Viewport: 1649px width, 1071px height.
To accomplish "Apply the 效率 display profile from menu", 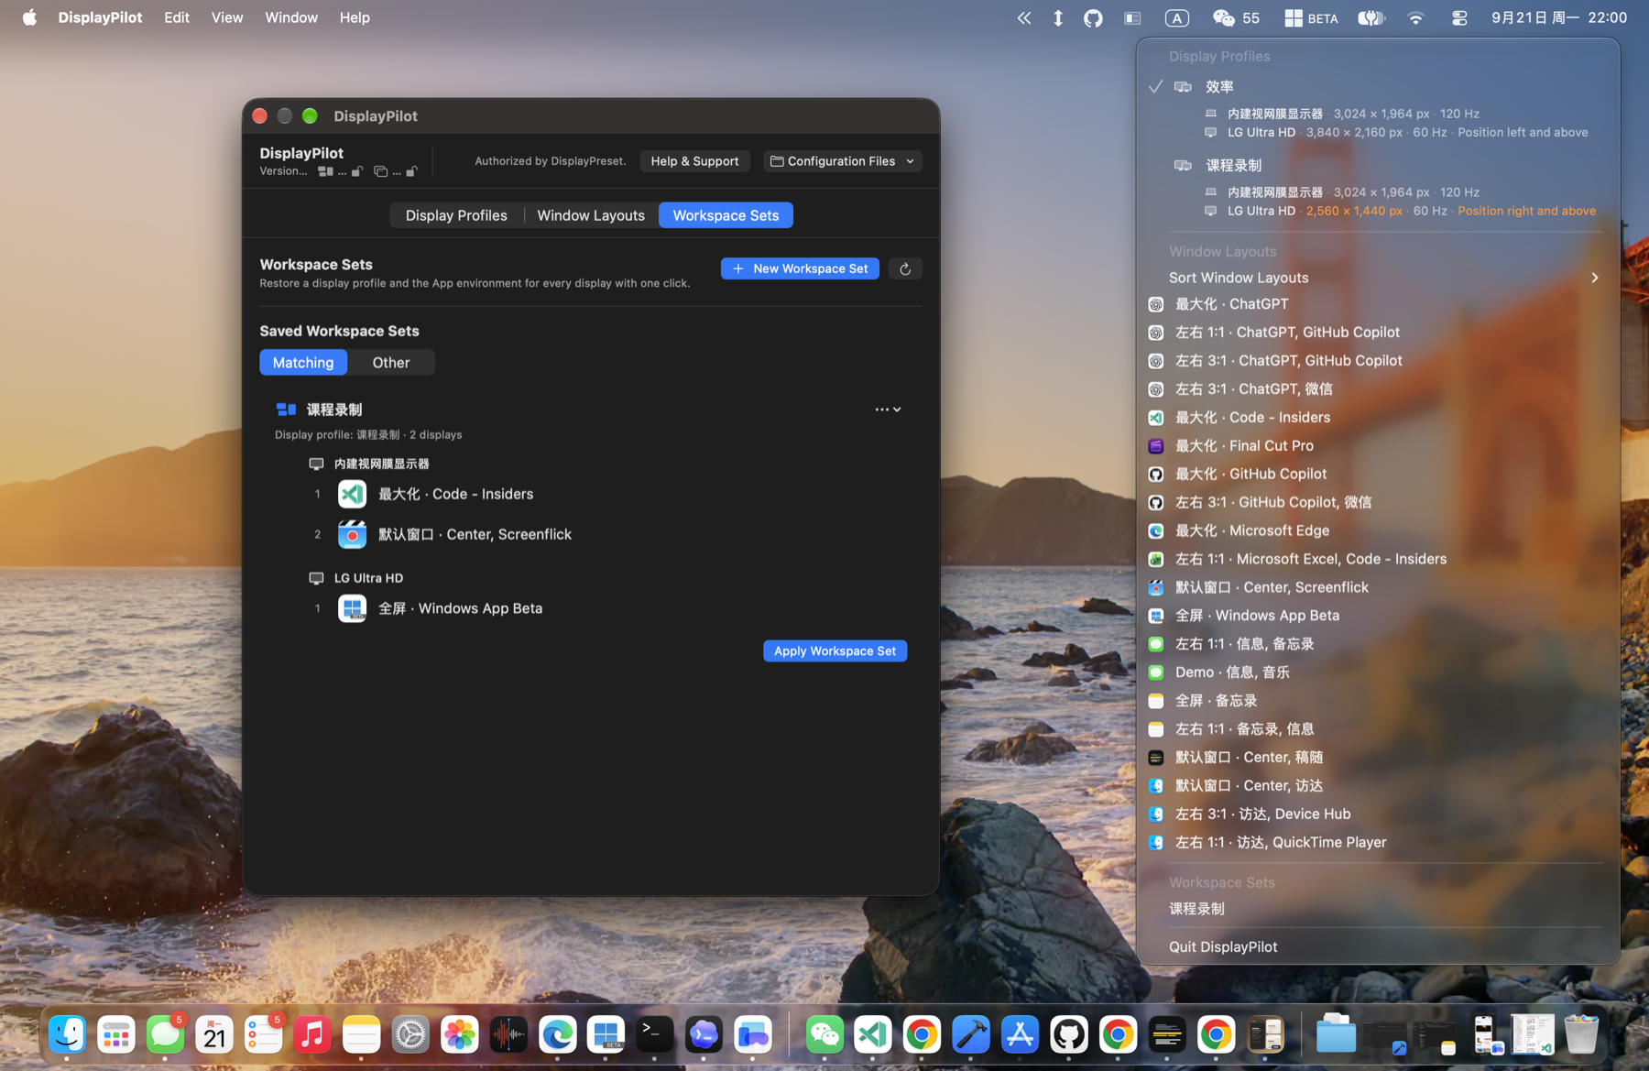I will (x=1378, y=86).
